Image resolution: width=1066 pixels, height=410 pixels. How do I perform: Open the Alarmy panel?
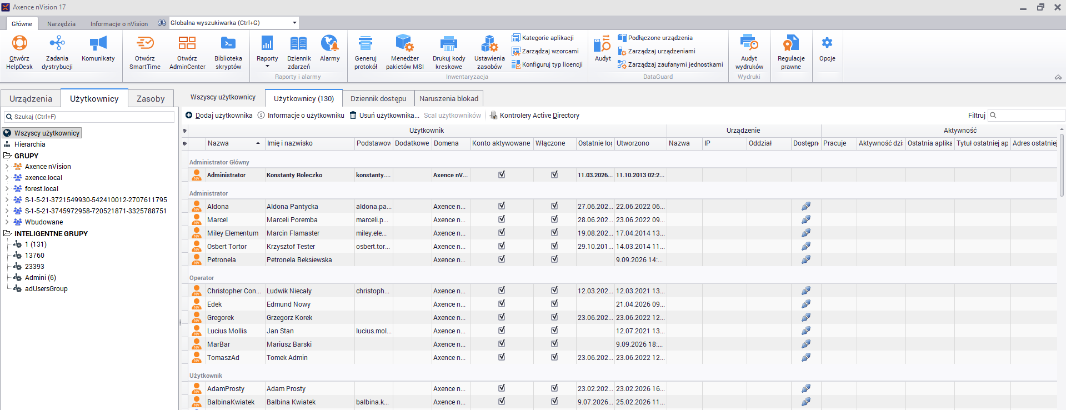pyautogui.click(x=329, y=49)
